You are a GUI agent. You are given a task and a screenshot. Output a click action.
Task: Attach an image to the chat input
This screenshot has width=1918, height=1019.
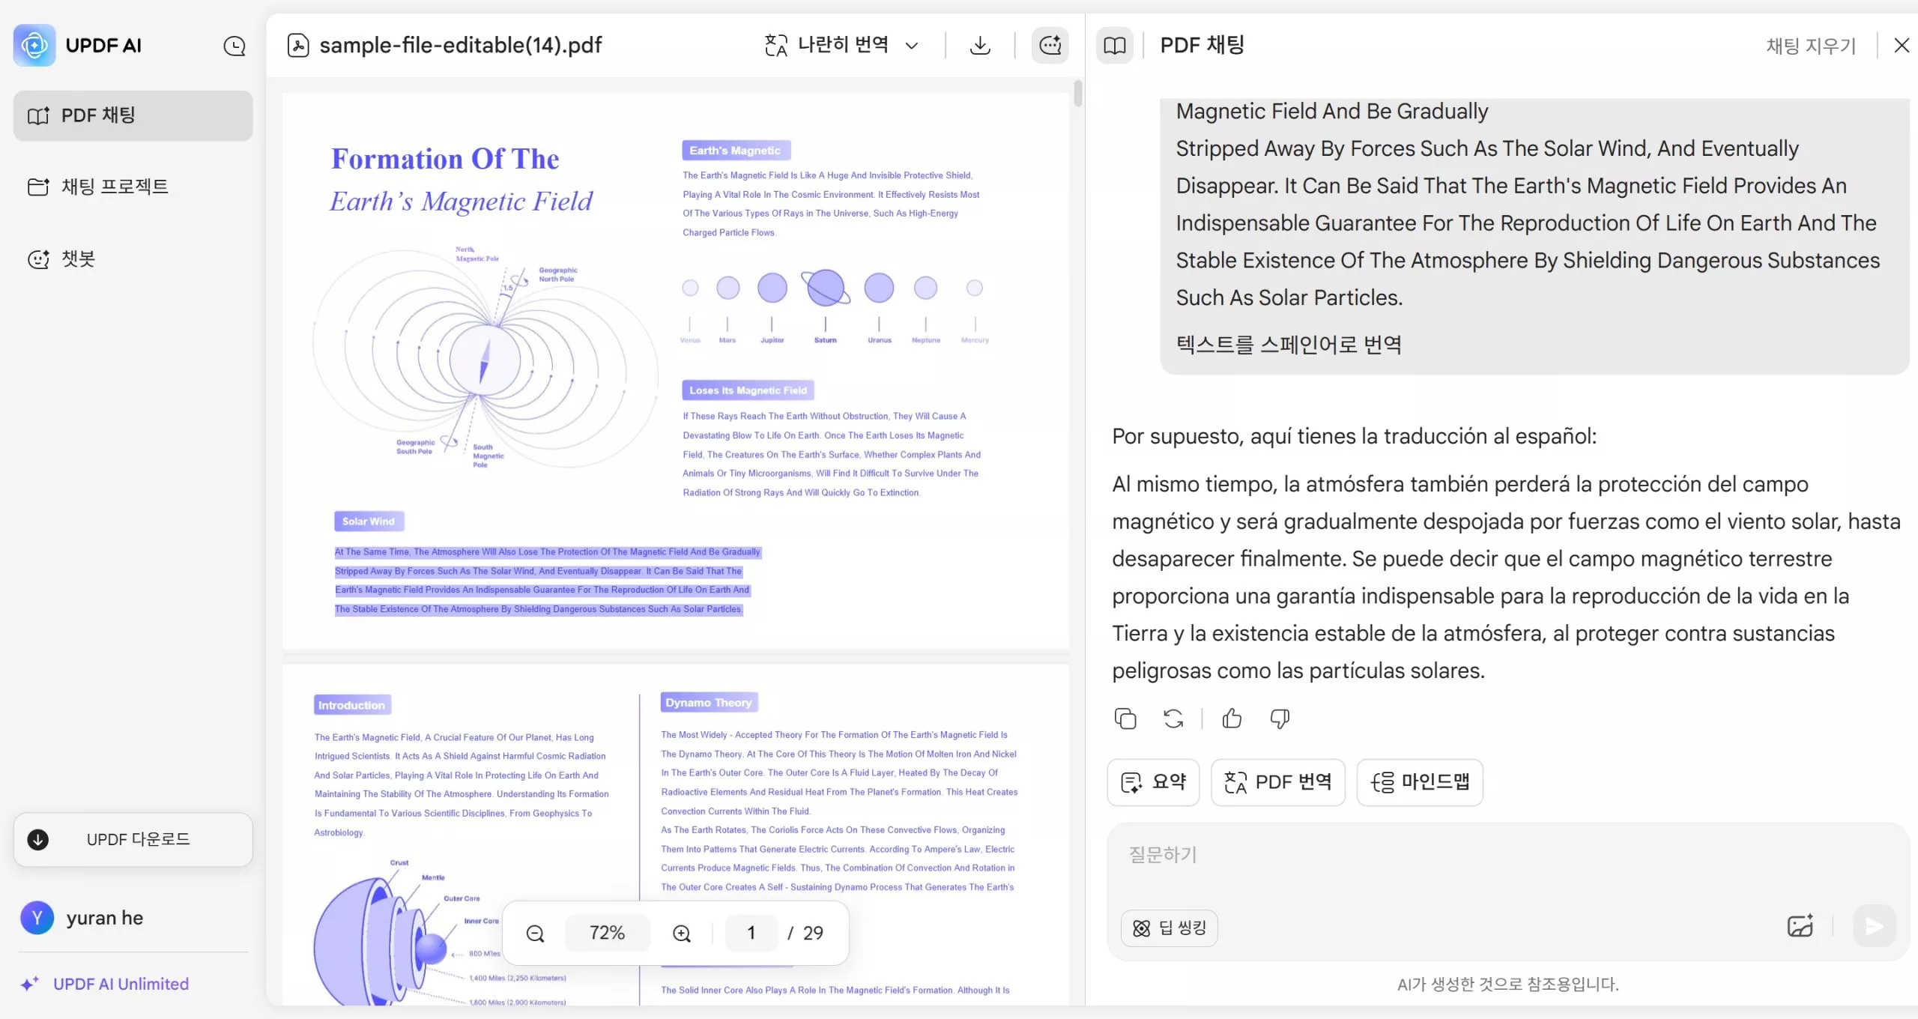pyautogui.click(x=1800, y=926)
